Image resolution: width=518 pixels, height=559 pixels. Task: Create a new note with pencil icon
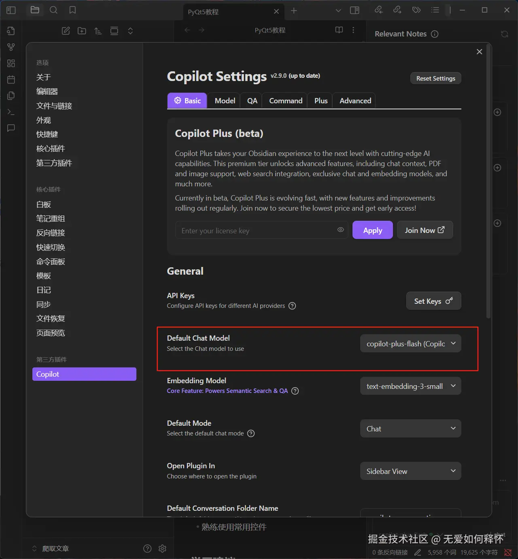[66, 31]
